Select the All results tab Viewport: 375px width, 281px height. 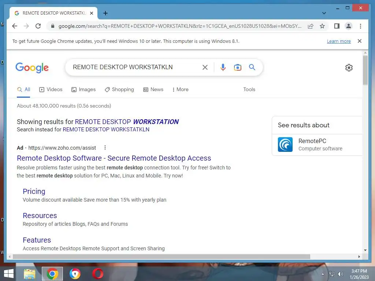[23, 90]
